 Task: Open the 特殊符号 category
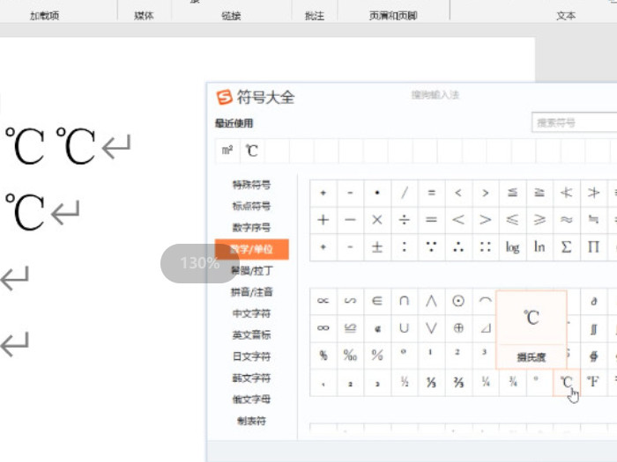coord(251,185)
